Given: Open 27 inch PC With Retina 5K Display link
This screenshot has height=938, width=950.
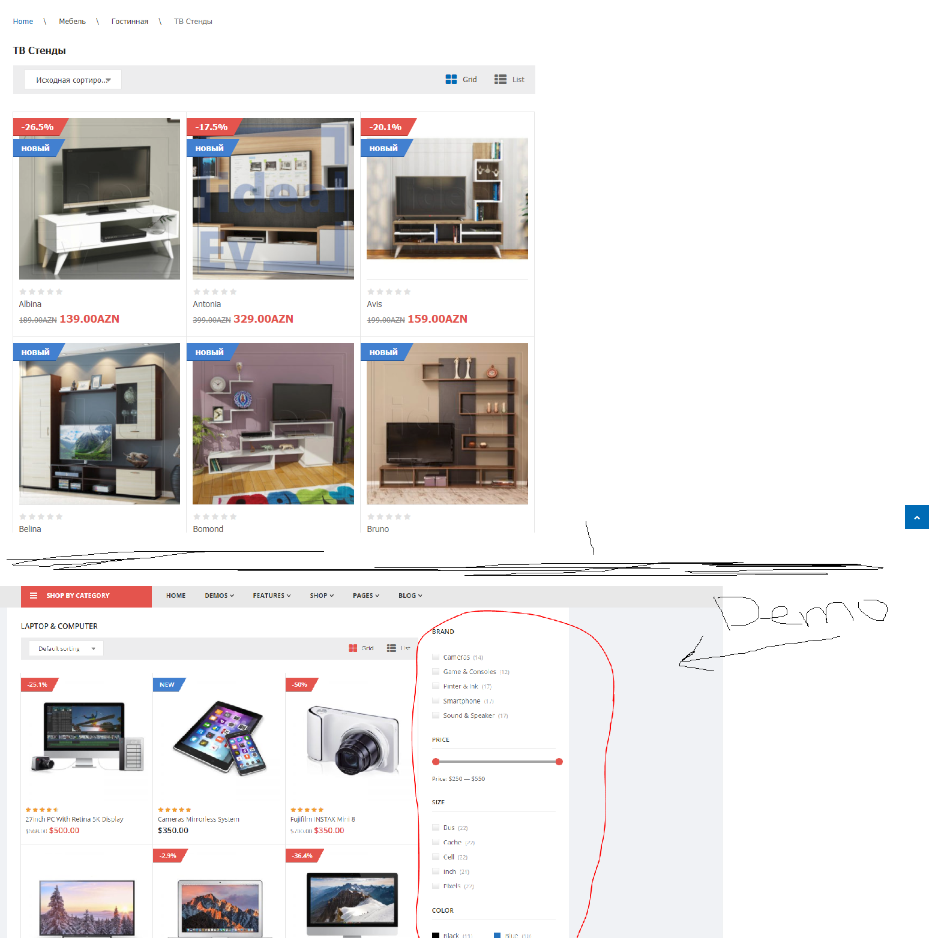Looking at the screenshot, I should pos(74,819).
